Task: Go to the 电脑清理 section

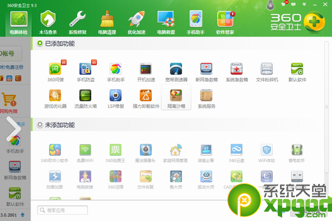Action: [107, 23]
